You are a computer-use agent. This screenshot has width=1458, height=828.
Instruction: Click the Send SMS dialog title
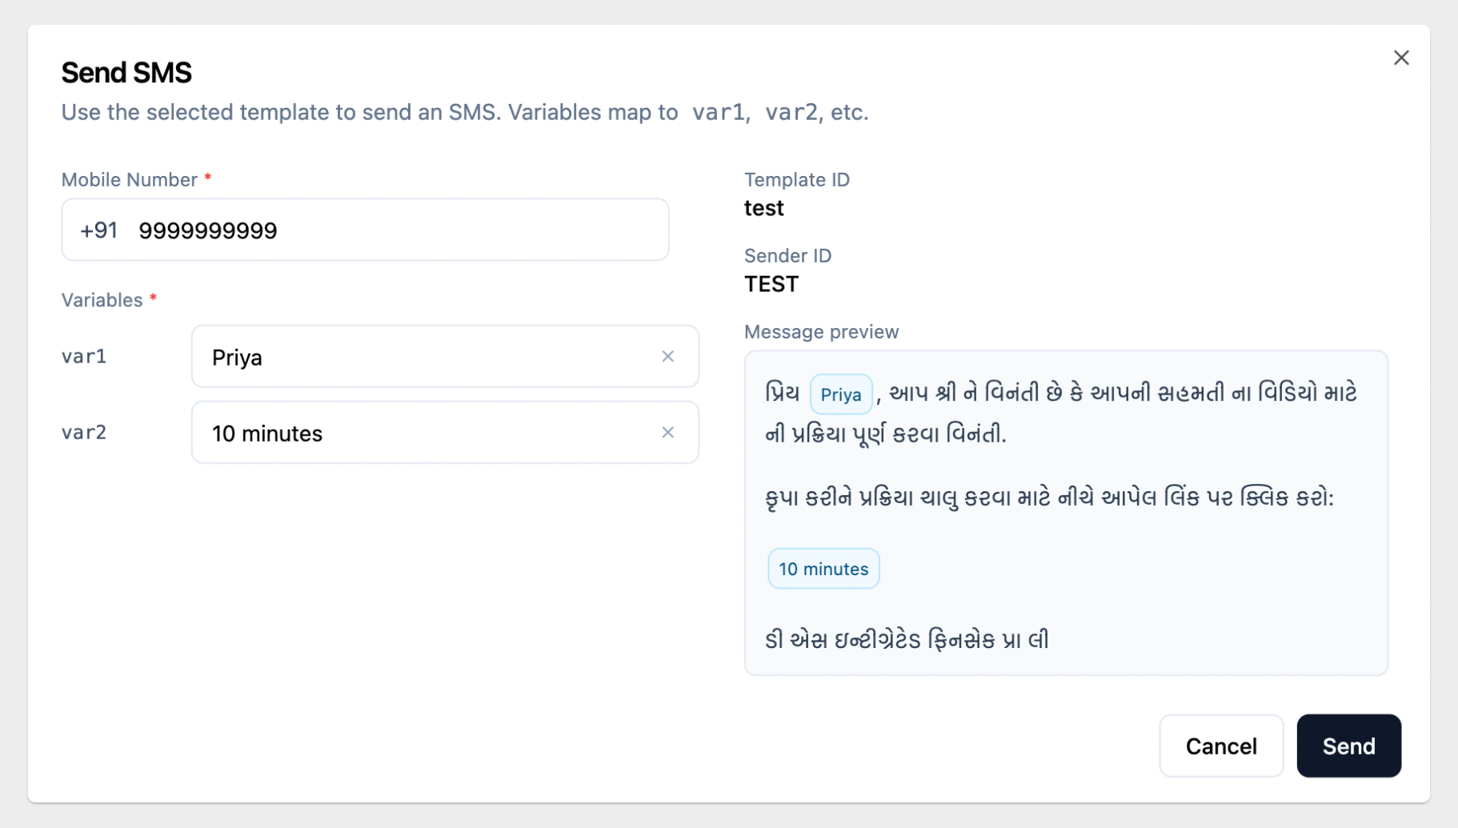[126, 73]
